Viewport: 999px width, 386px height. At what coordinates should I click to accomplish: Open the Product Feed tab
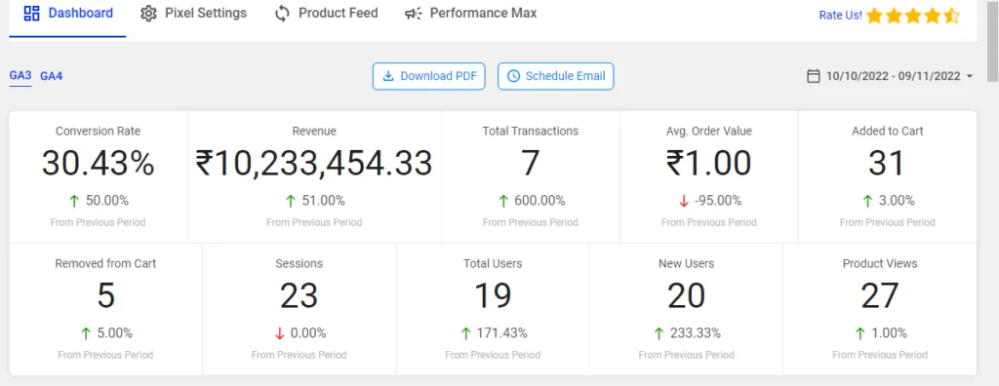[x=326, y=14]
